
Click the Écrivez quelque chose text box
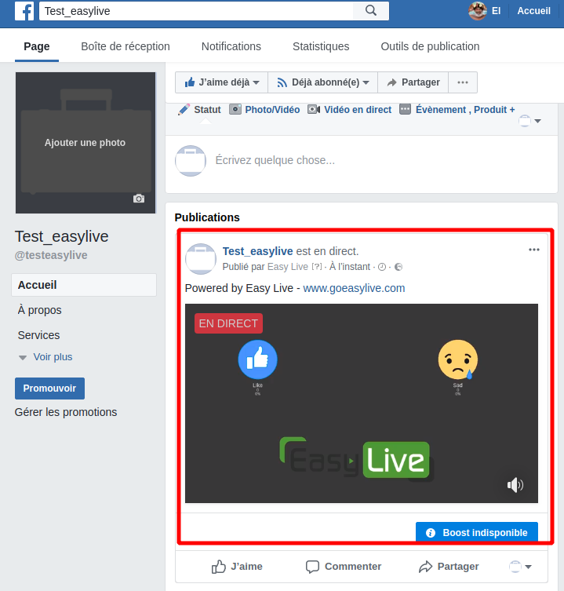275,160
